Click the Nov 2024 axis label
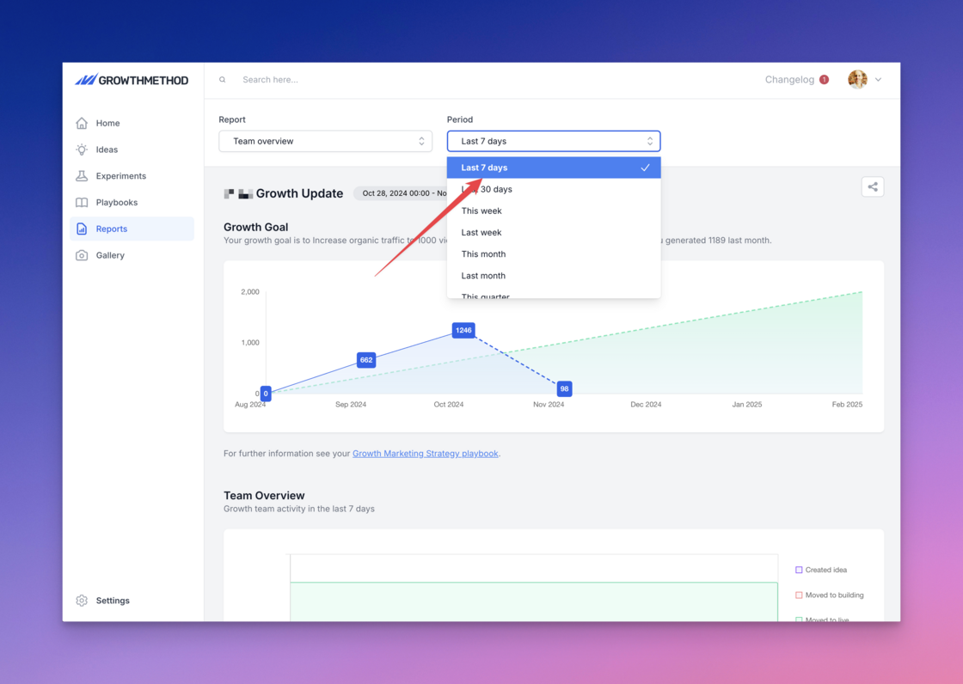 click(x=549, y=404)
